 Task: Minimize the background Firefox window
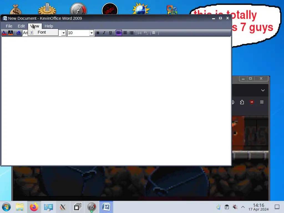(x=243, y=78)
